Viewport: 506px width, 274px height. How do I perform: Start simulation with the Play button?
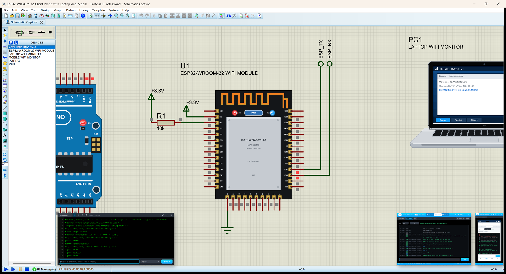(6, 269)
